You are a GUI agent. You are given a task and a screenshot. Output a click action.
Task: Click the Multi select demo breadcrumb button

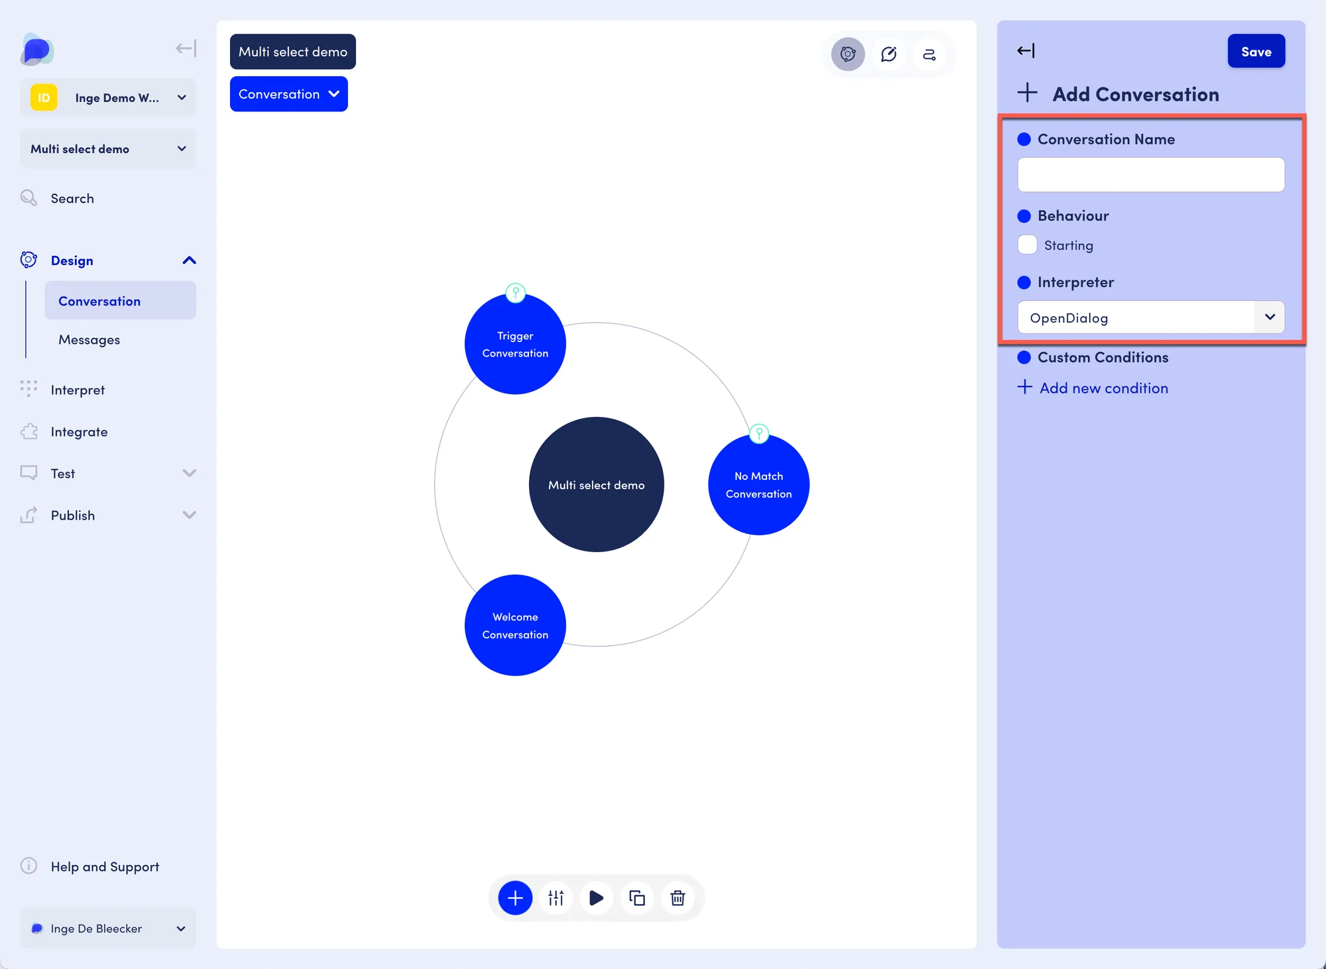293,52
